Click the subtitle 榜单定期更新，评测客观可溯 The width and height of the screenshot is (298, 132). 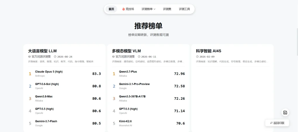[x=148, y=35]
